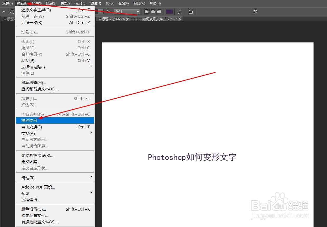Select 自由变换 from the Edit menu
This screenshot has width=327, height=227.
[31, 127]
